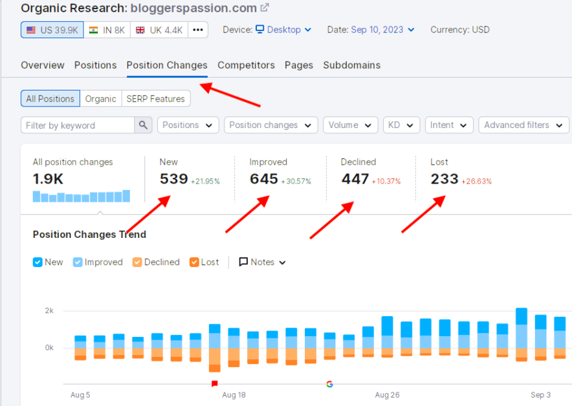Uncheck the Lost series checkbox
Viewport: 572px width, 406px height.
(194, 262)
